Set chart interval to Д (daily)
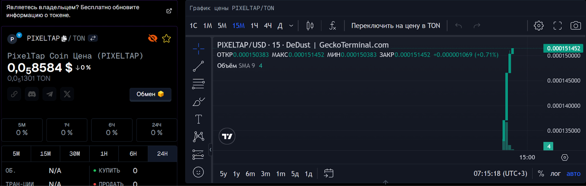This screenshot has width=586, height=186. 280,26
